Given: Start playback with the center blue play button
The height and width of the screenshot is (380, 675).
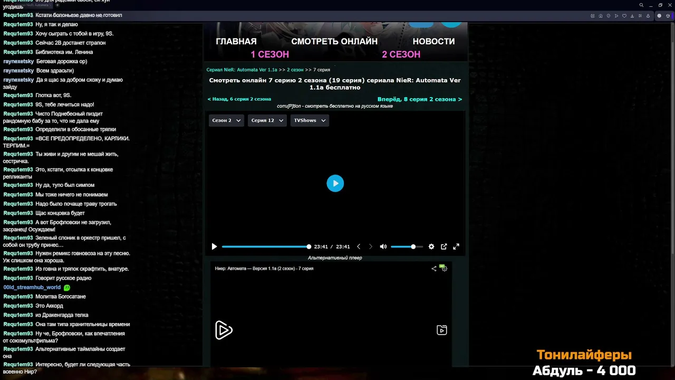Looking at the screenshot, I should (x=335, y=183).
